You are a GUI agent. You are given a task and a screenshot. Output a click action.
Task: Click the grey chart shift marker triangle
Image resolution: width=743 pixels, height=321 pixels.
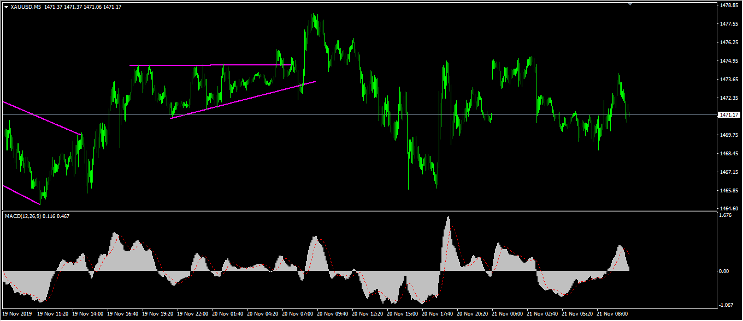tap(630, 4)
